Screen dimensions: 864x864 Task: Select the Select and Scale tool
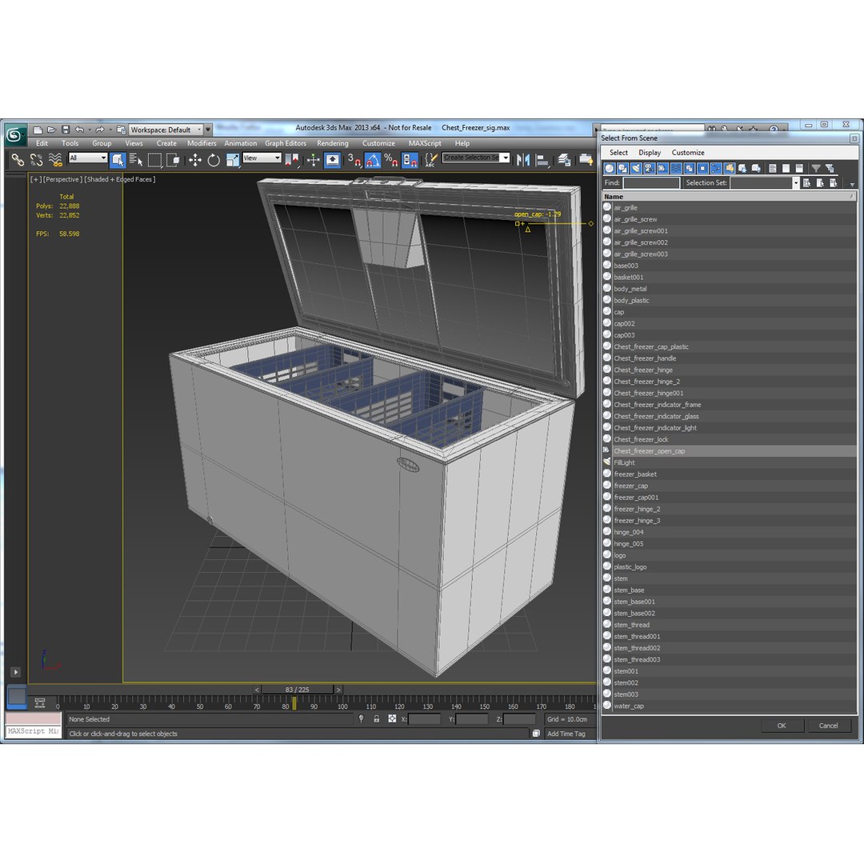tap(233, 160)
